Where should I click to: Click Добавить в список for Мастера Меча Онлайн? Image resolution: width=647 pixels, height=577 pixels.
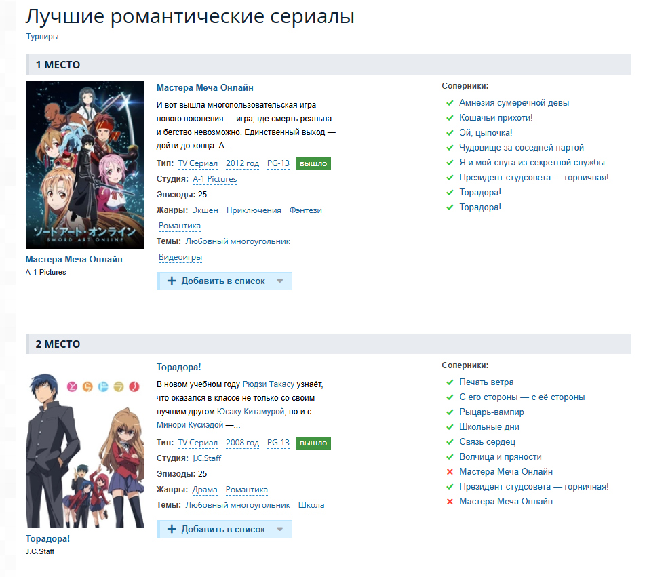click(x=224, y=281)
